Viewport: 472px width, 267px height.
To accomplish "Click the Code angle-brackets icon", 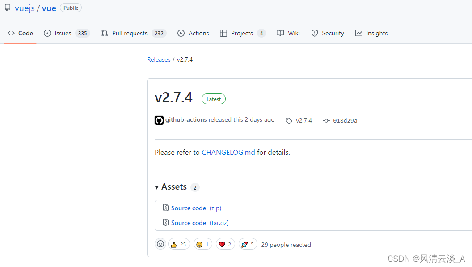I will point(11,33).
